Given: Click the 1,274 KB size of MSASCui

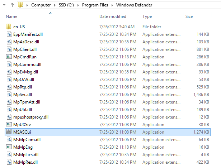Looking at the screenshot, I should point(201,132).
